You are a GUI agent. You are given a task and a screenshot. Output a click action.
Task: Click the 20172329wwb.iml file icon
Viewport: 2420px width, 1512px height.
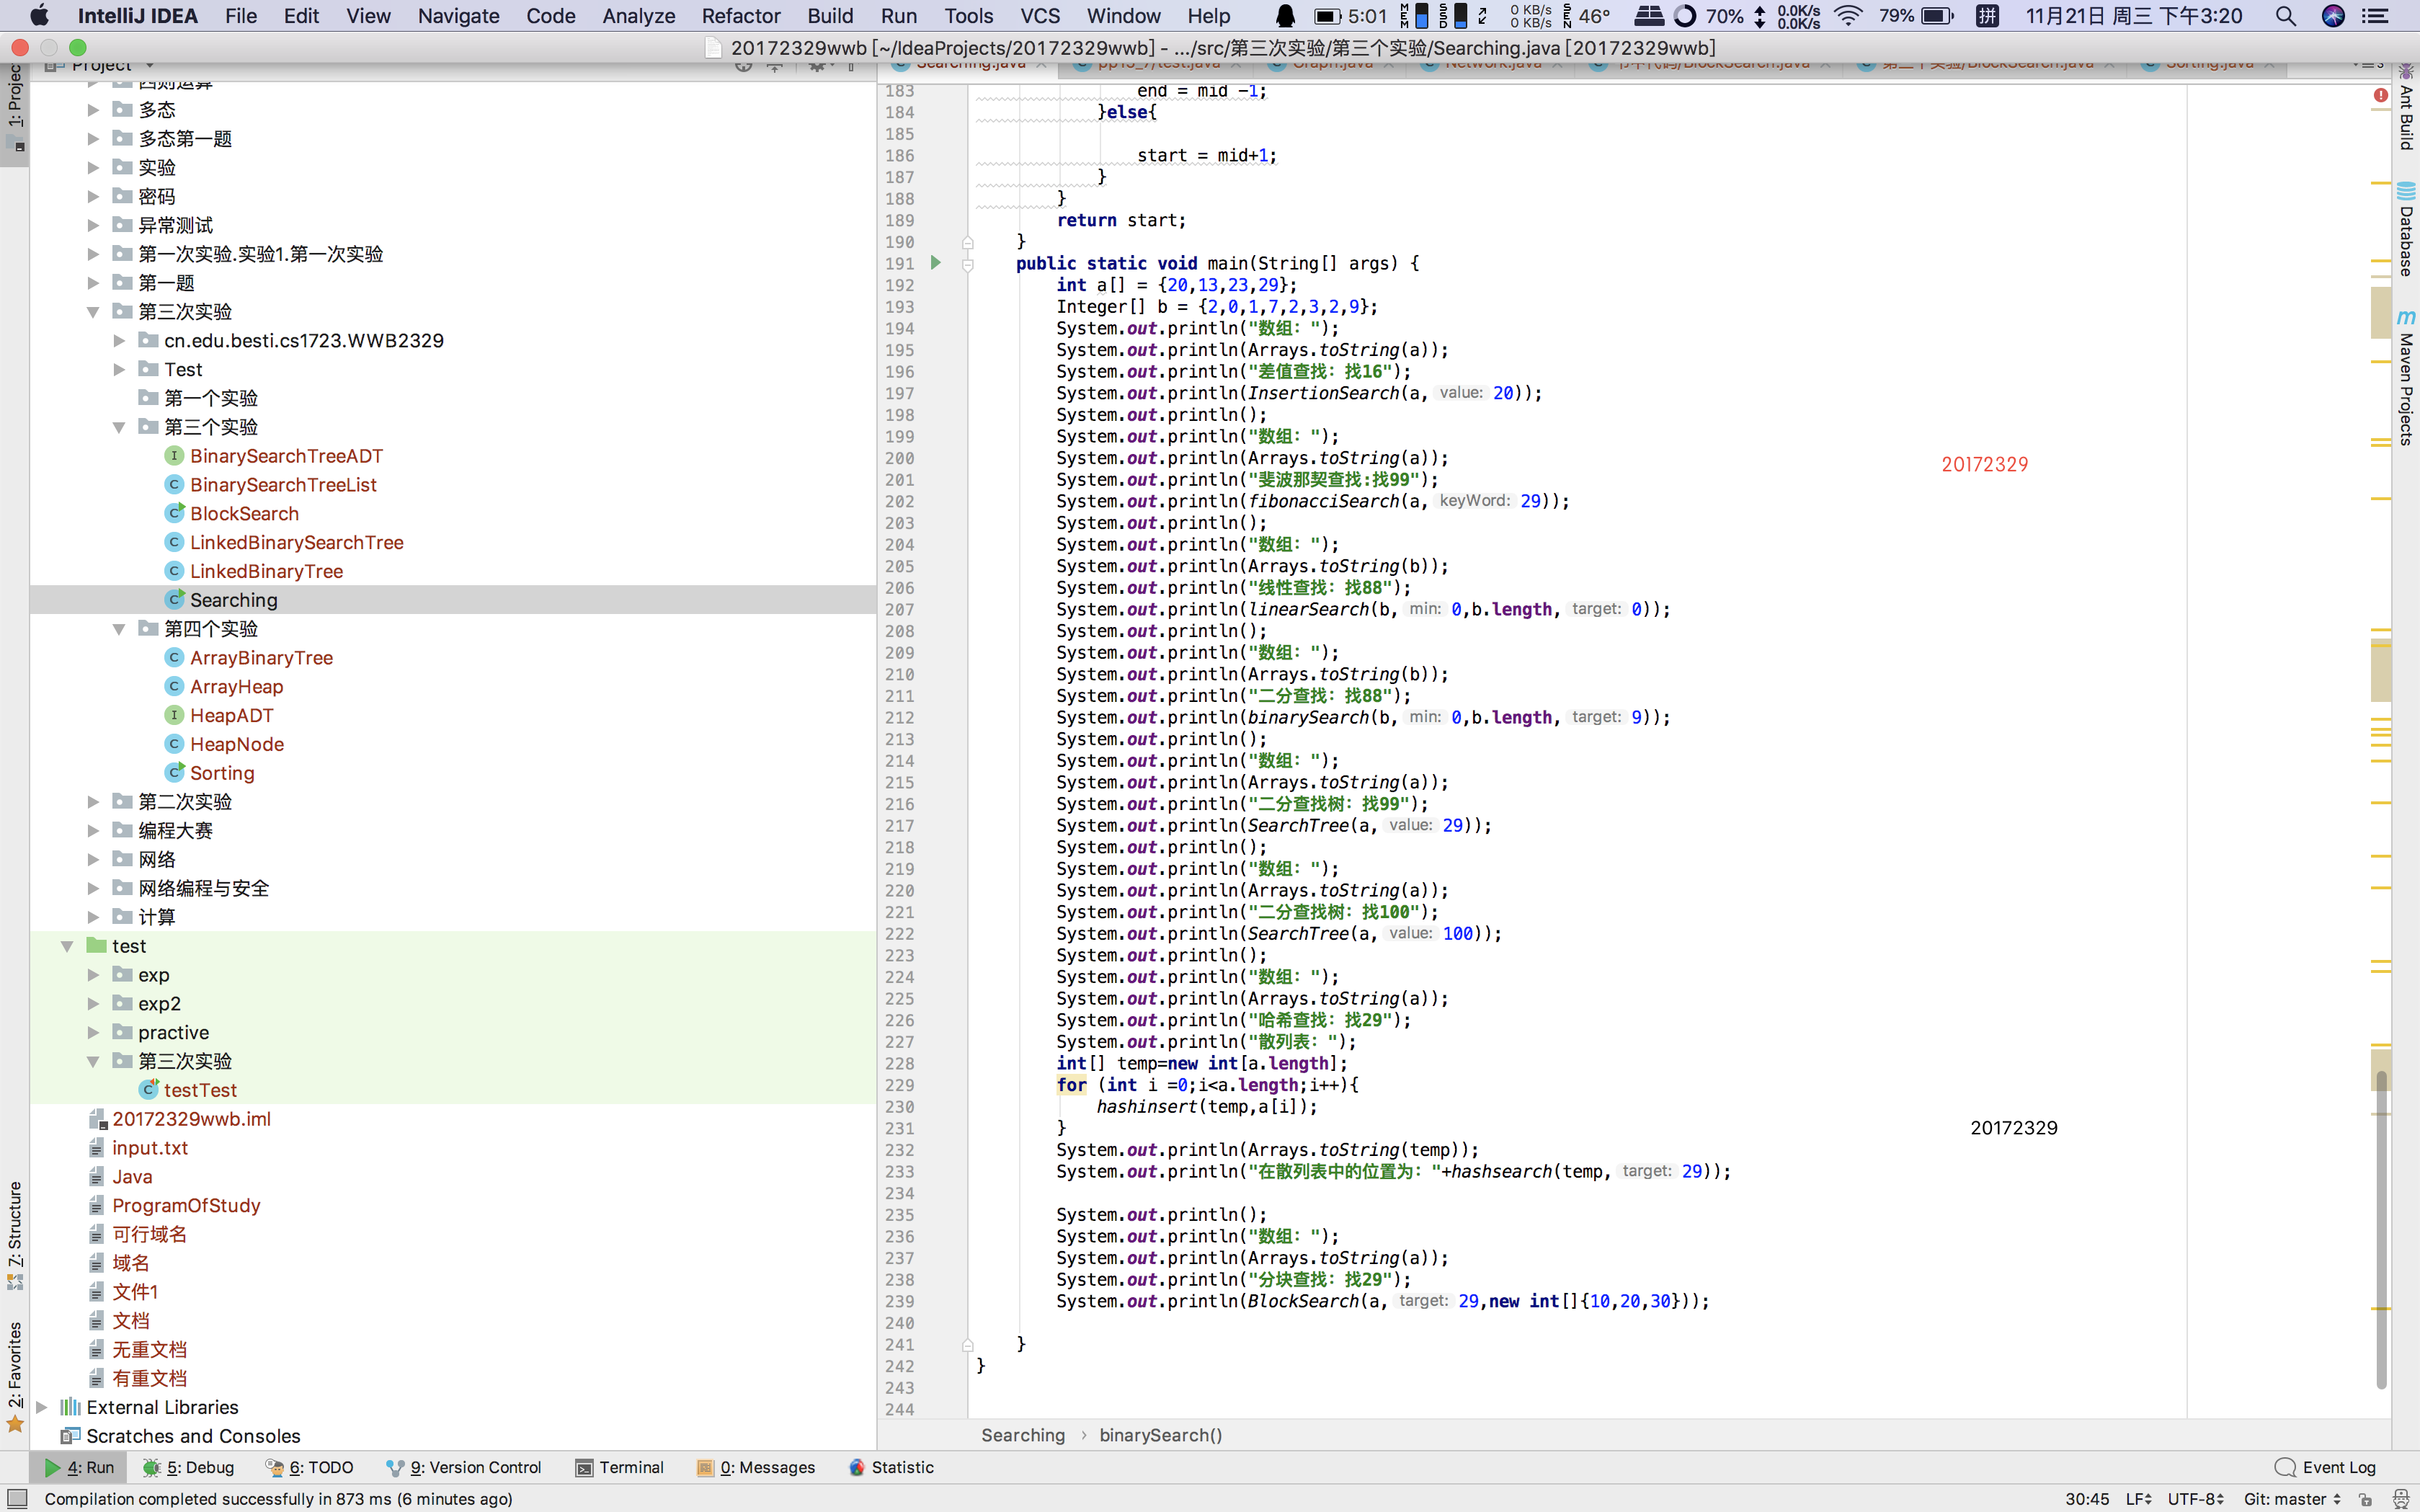[97, 1119]
